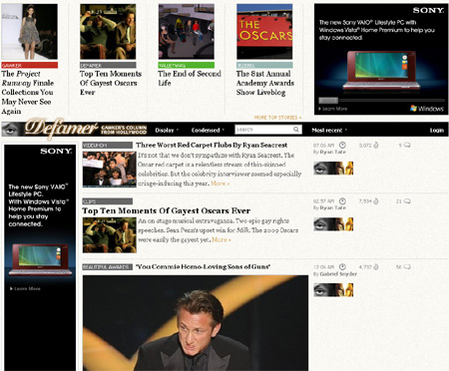
Task: Open 'You Commie Homo-Loving Sons of Guns' headline
Action: pos(203,266)
